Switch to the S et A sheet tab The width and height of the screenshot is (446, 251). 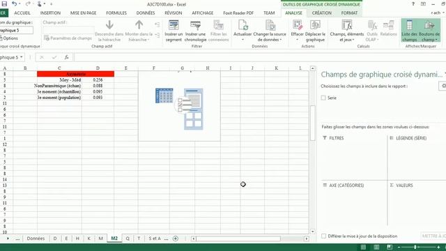click(x=155, y=238)
